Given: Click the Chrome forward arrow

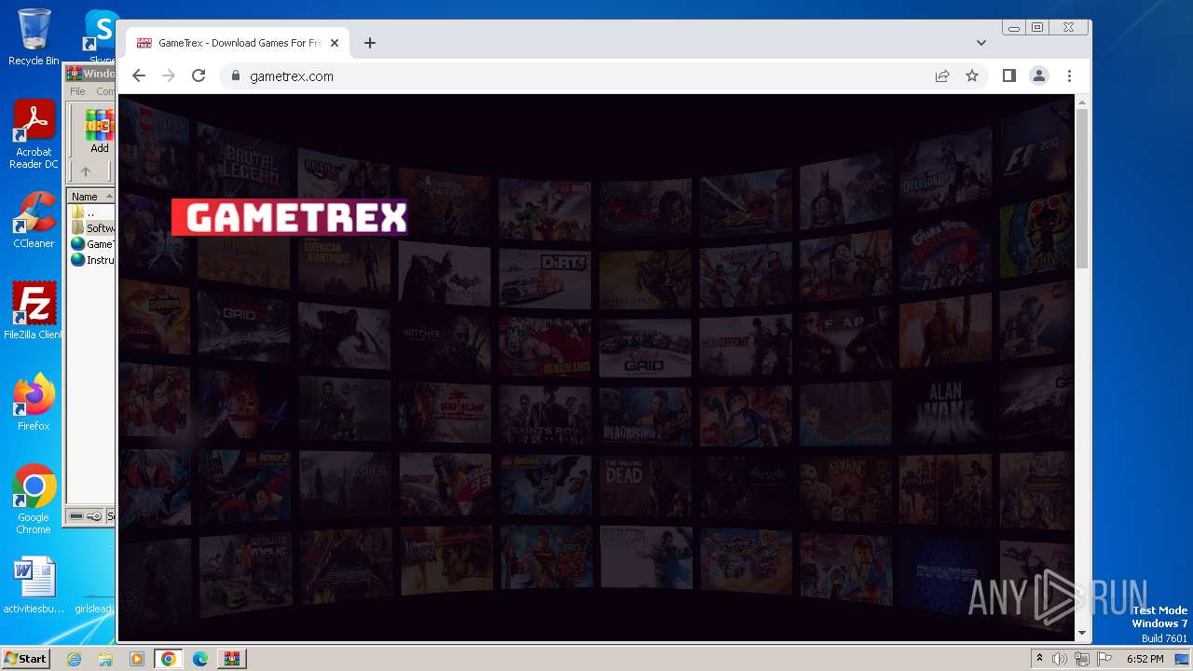Looking at the screenshot, I should [169, 76].
